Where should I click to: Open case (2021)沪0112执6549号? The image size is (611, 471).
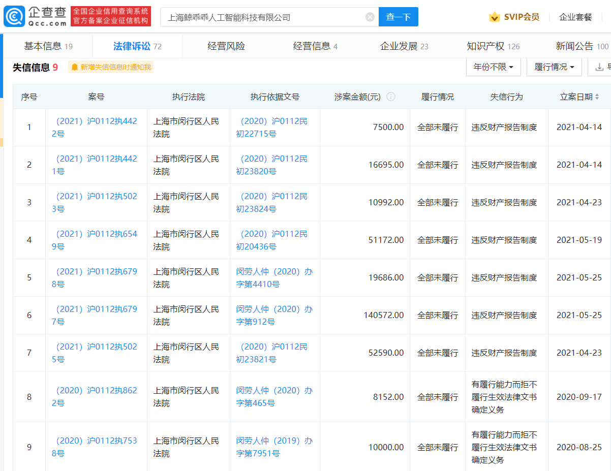click(95, 240)
